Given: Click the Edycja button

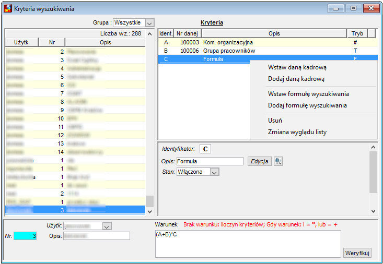Looking at the screenshot, I should 259,161.
